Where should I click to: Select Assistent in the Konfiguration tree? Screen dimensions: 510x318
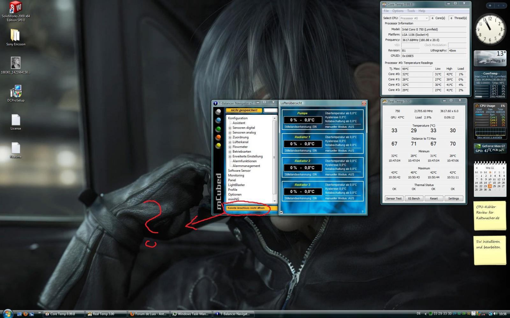(x=239, y=123)
